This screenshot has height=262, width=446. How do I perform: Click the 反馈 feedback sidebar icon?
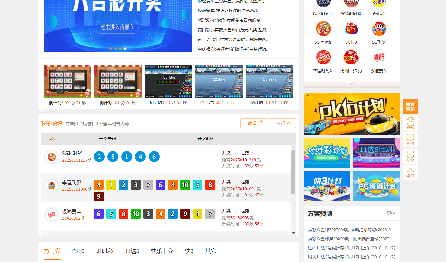point(410,139)
